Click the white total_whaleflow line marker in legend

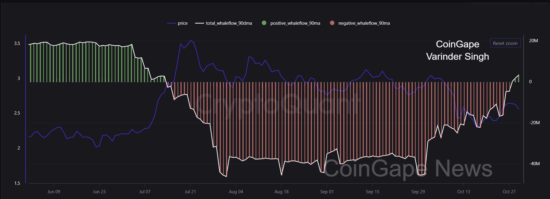(199, 23)
